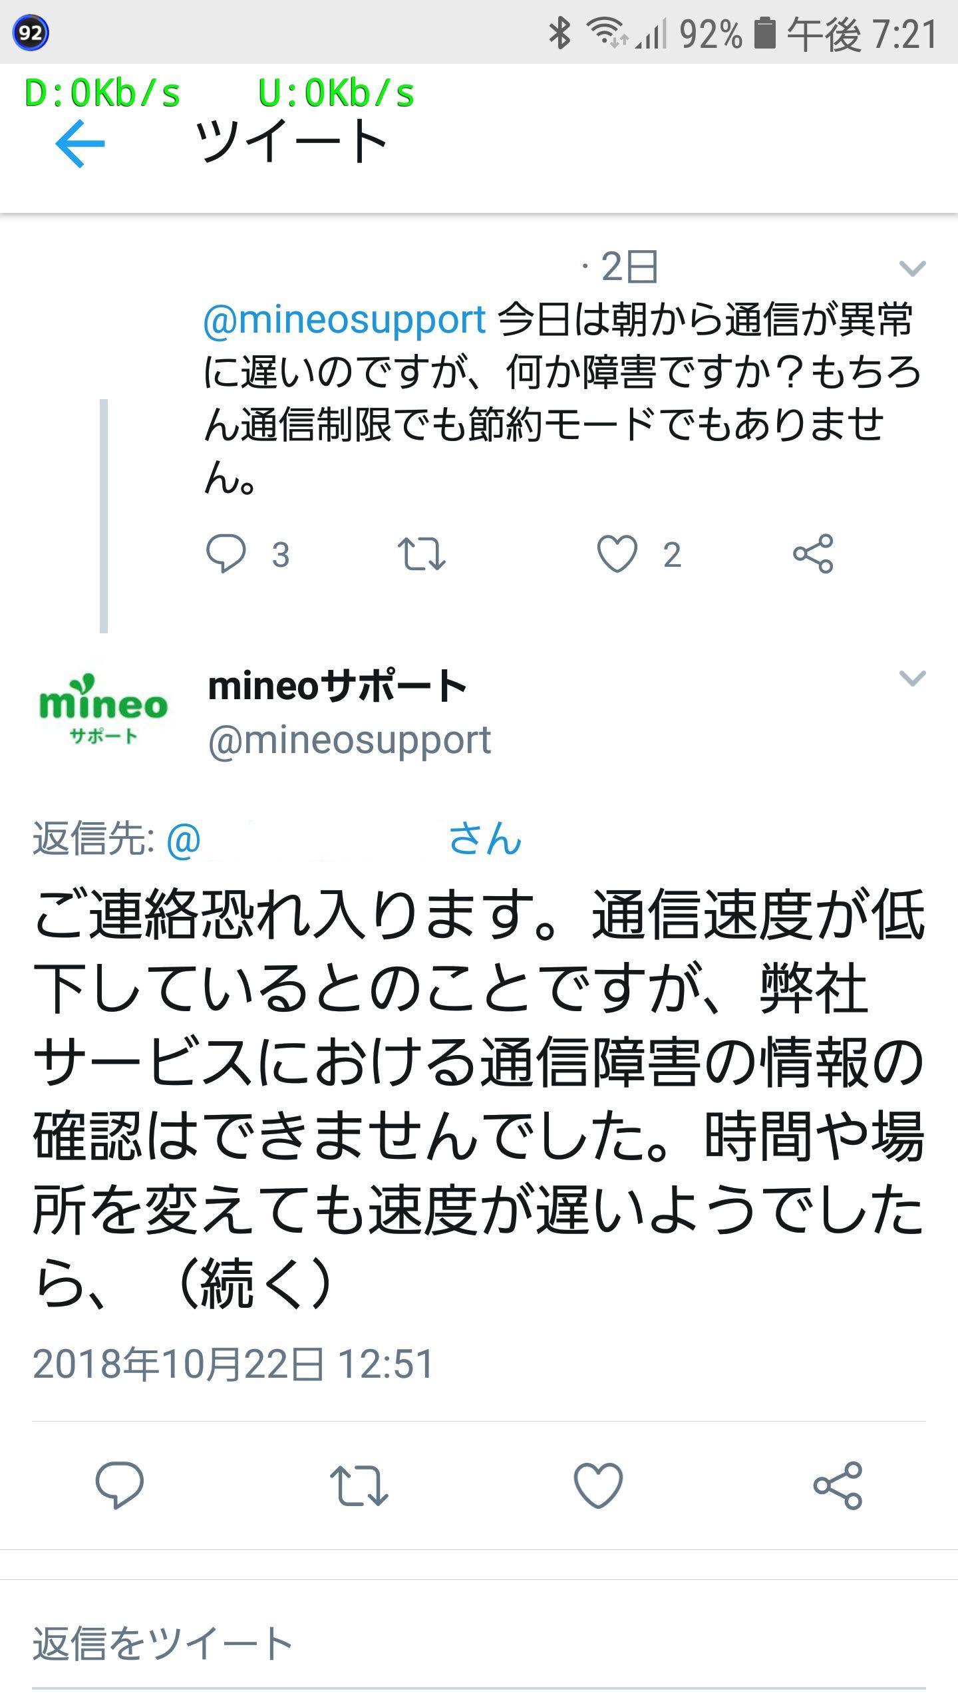The width and height of the screenshot is (958, 1703).
Task: Reply to the original customer tweet
Action: pos(226,553)
